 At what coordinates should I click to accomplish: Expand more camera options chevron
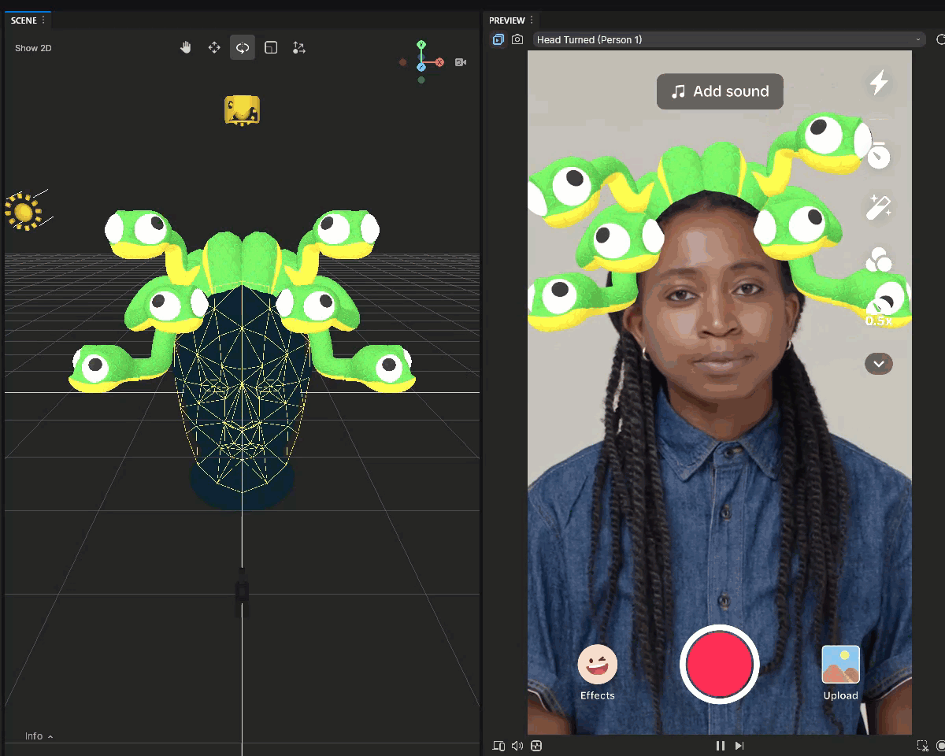pyautogui.click(x=879, y=363)
